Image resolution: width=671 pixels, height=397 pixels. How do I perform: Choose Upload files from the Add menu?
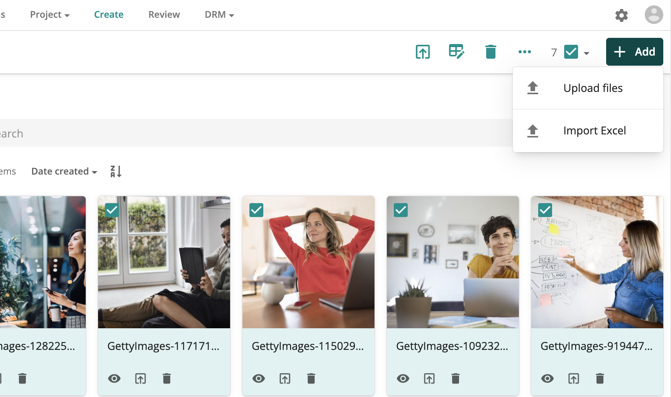588,88
